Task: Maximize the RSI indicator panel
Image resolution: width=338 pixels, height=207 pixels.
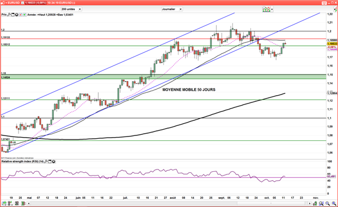Action: 49,161
